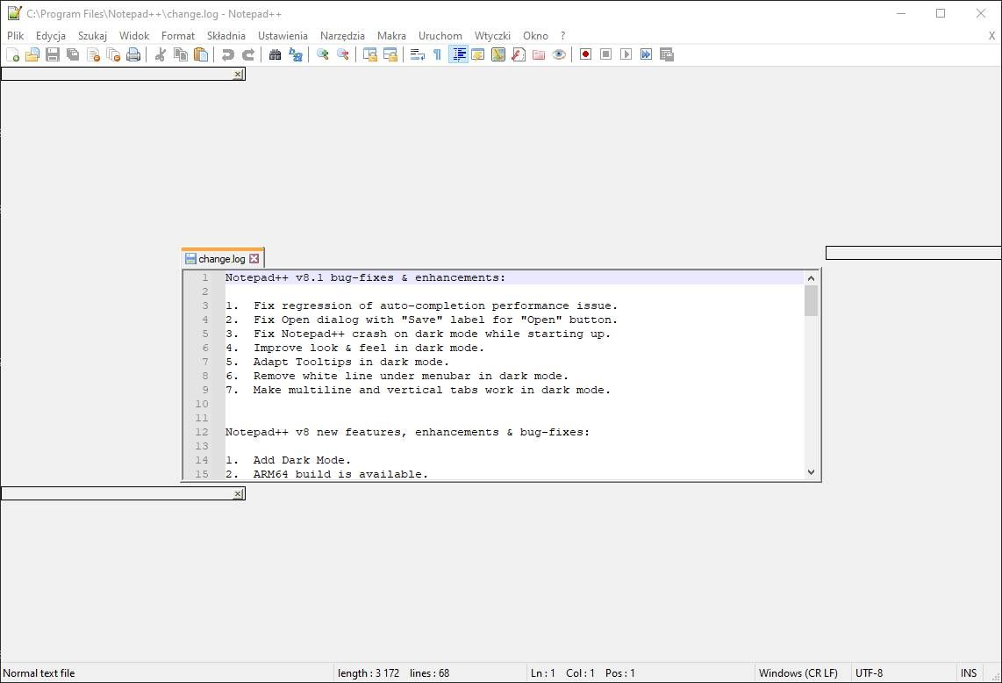The width and height of the screenshot is (1002, 683).
Task: Create a new file via toolbar icon
Action: 12,55
